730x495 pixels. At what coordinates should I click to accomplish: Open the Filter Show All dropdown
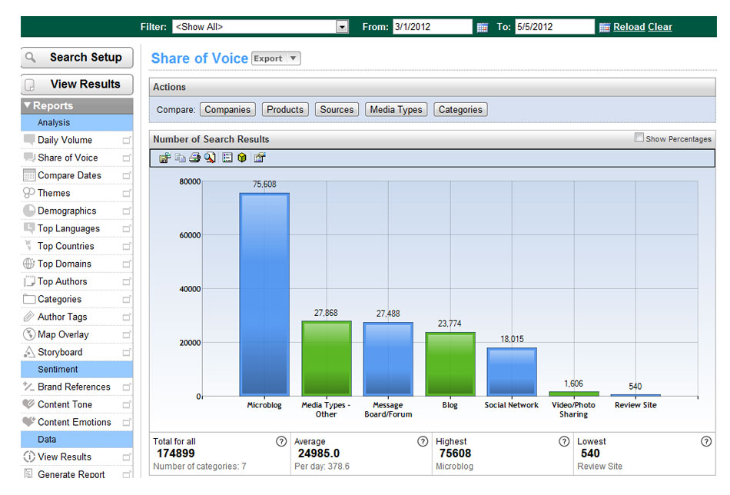point(342,27)
